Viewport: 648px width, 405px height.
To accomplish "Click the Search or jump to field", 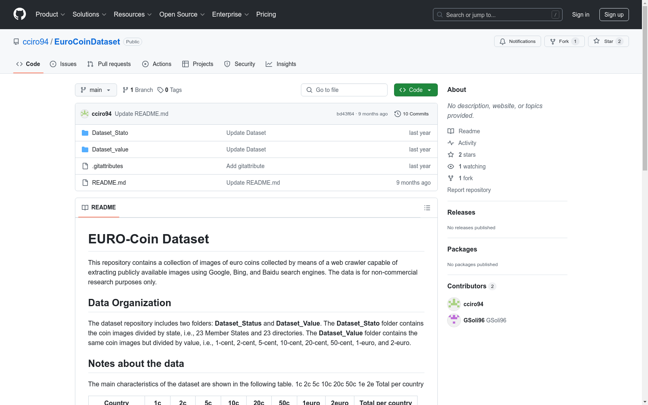I will [x=498, y=15].
